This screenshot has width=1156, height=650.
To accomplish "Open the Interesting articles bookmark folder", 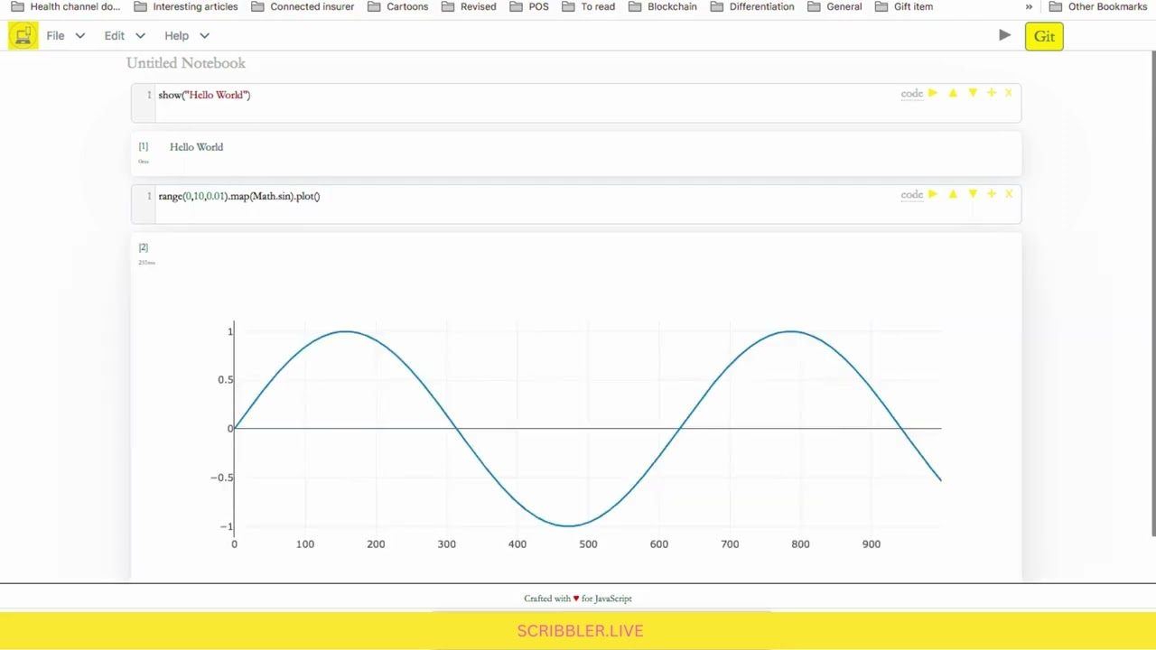I will [185, 6].
